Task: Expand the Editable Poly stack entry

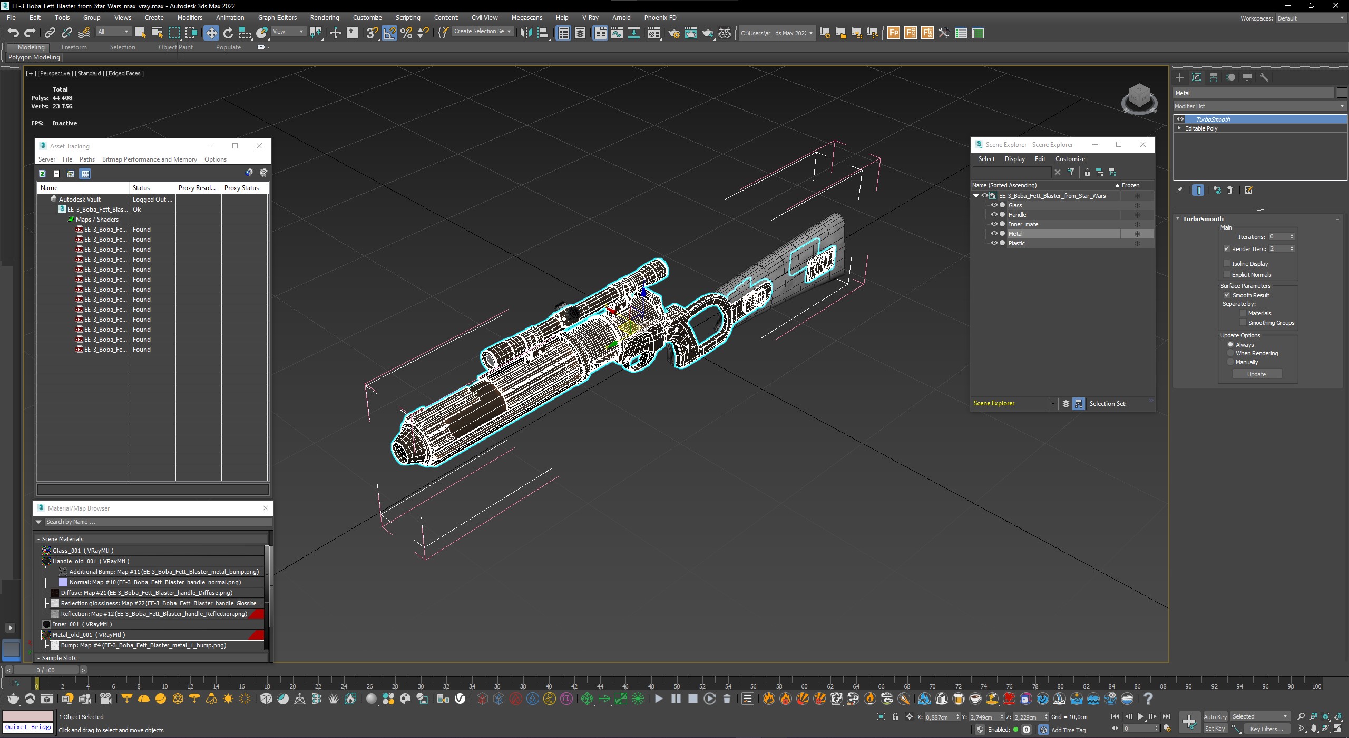Action: (1179, 128)
